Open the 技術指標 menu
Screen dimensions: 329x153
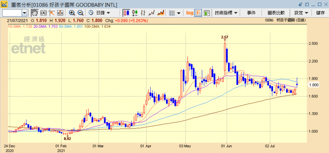(x=226, y=13)
